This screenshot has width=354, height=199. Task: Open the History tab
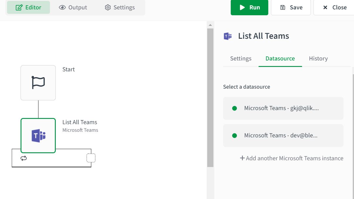point(318,58)
